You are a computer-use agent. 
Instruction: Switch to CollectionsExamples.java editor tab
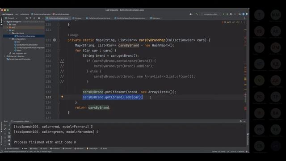click(x=58, y=18)
